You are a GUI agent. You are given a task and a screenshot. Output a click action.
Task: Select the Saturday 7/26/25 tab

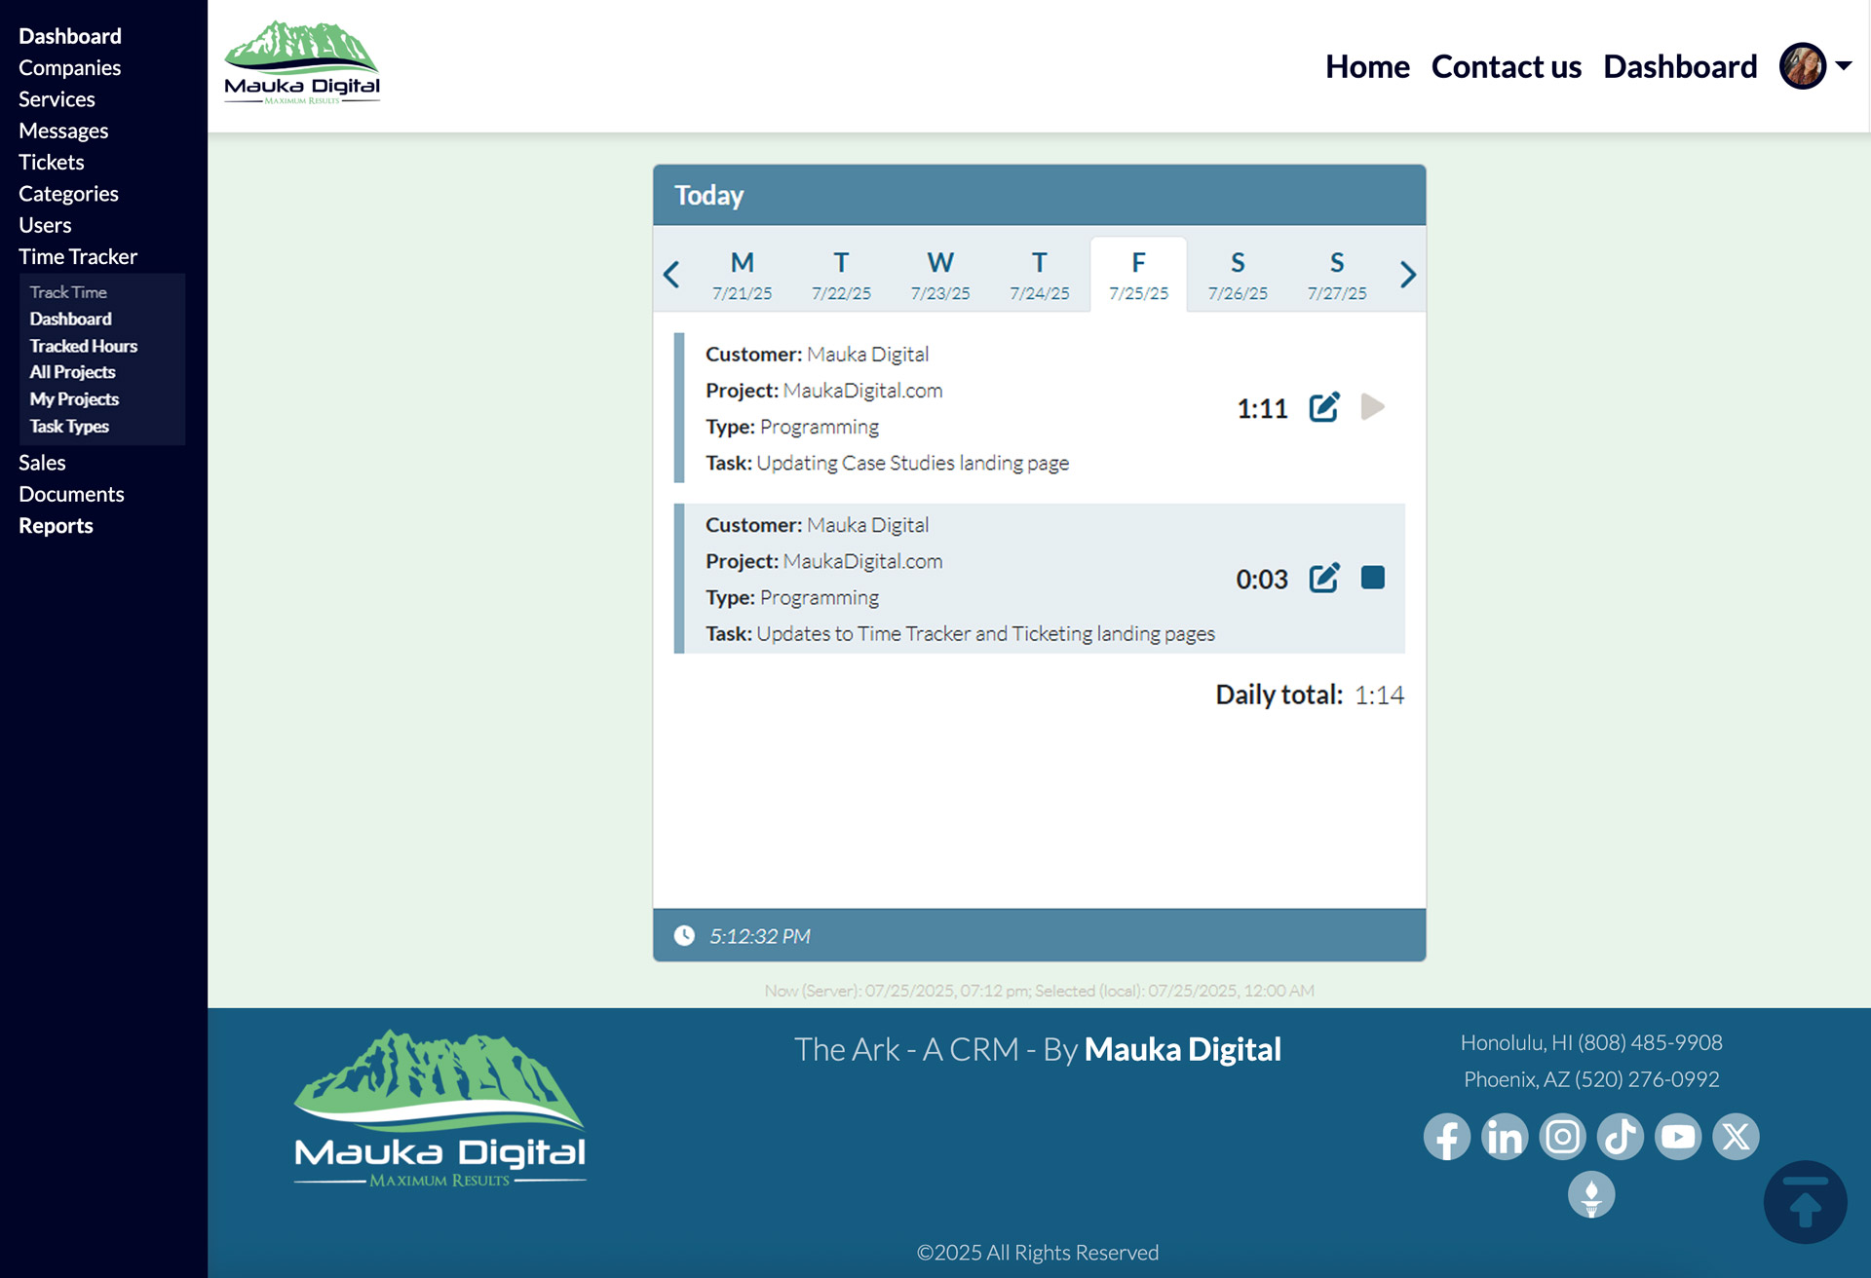pos(1238,275)
